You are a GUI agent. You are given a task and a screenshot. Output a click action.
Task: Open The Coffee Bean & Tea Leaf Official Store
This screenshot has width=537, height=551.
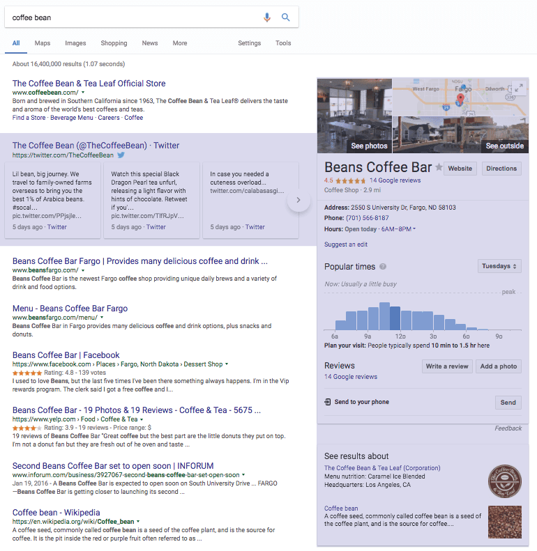[89, 84]
